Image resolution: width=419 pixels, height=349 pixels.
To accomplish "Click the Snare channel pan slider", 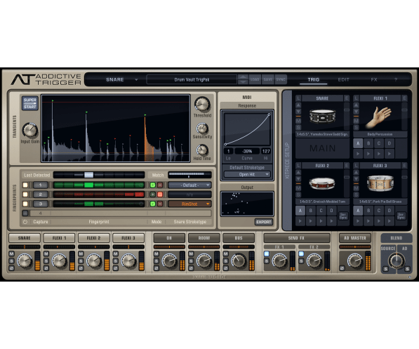I will [x=25, y=246].
